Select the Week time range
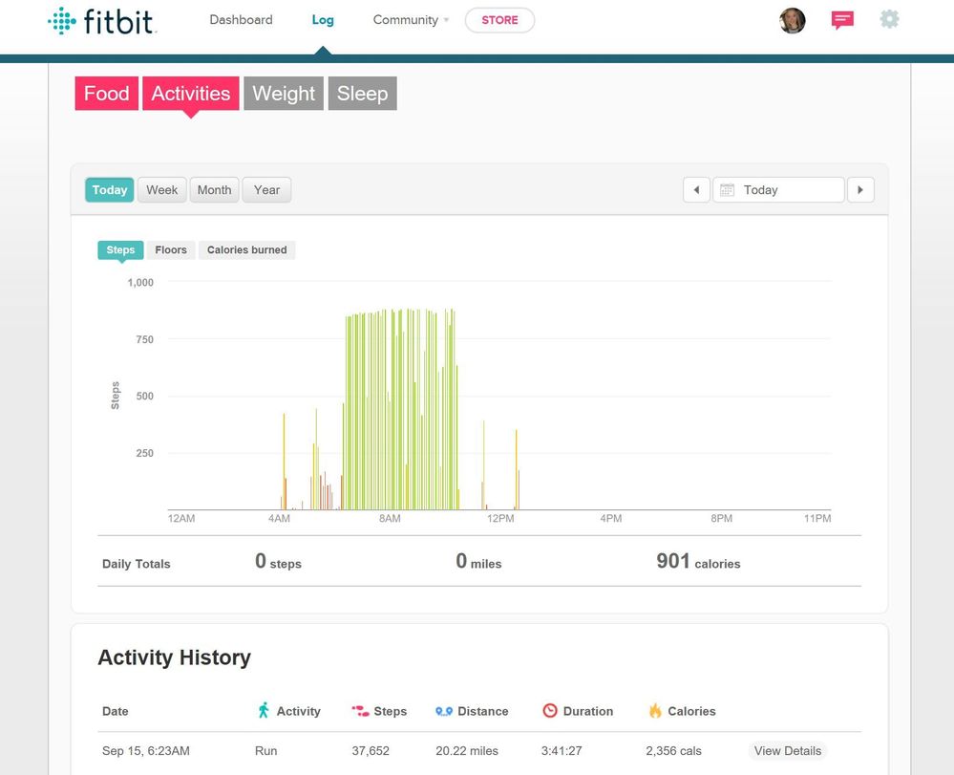 (x=161, y=190)
